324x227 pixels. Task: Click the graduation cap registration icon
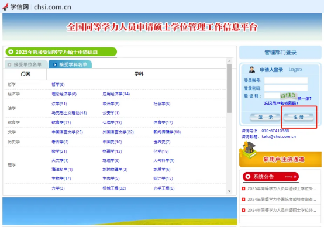[x=249, y=150]
